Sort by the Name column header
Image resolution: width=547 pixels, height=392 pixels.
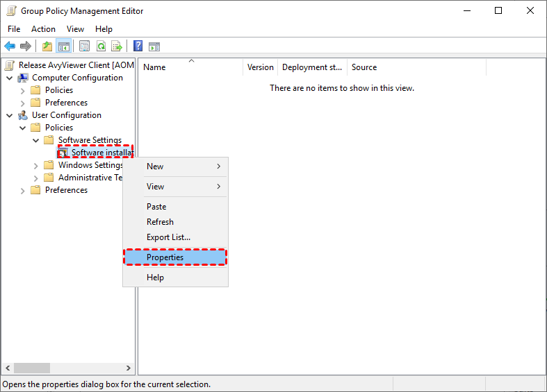[x=154, y=67]
